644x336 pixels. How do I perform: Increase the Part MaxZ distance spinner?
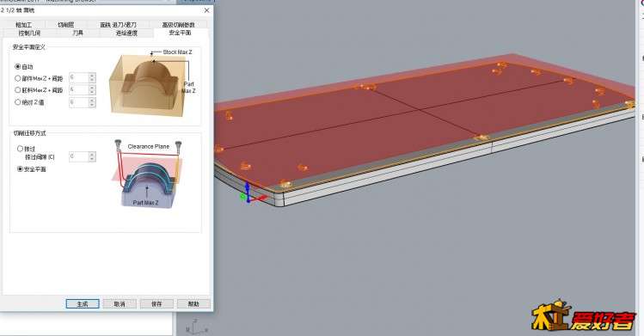pos(92,76)
